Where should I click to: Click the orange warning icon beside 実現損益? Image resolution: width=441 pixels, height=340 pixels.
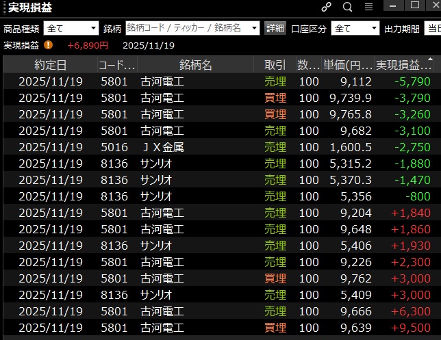point(48,45)
